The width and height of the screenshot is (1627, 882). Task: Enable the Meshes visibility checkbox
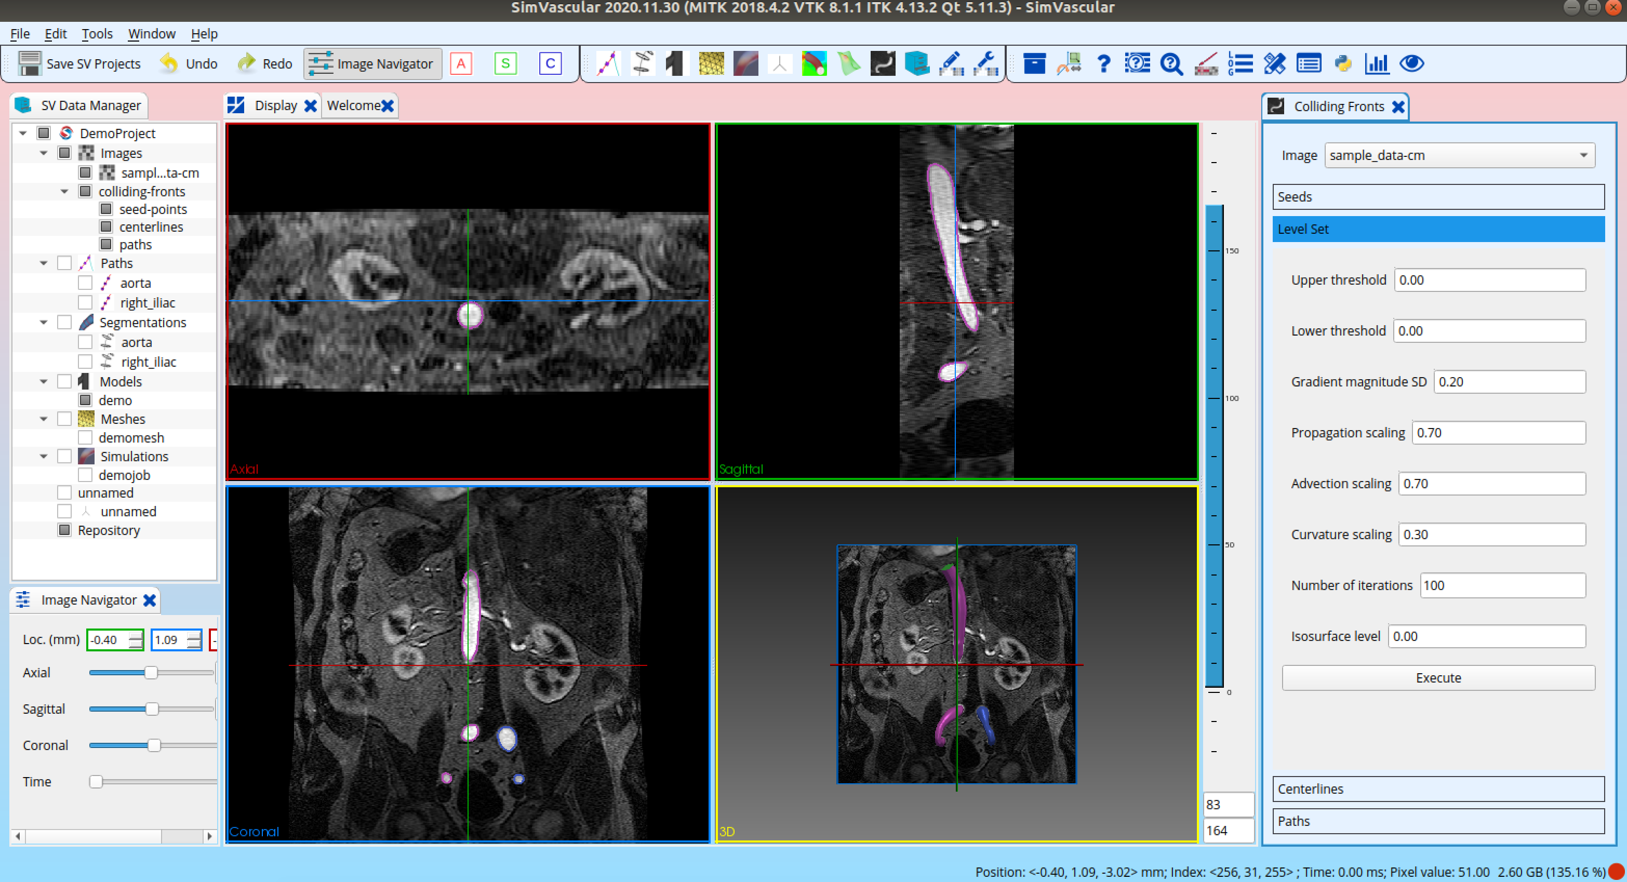click(65, 419)
